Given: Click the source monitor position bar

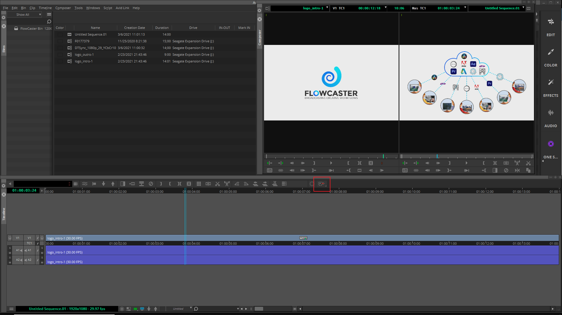Looking at the screenshot, I should point(331,157).
